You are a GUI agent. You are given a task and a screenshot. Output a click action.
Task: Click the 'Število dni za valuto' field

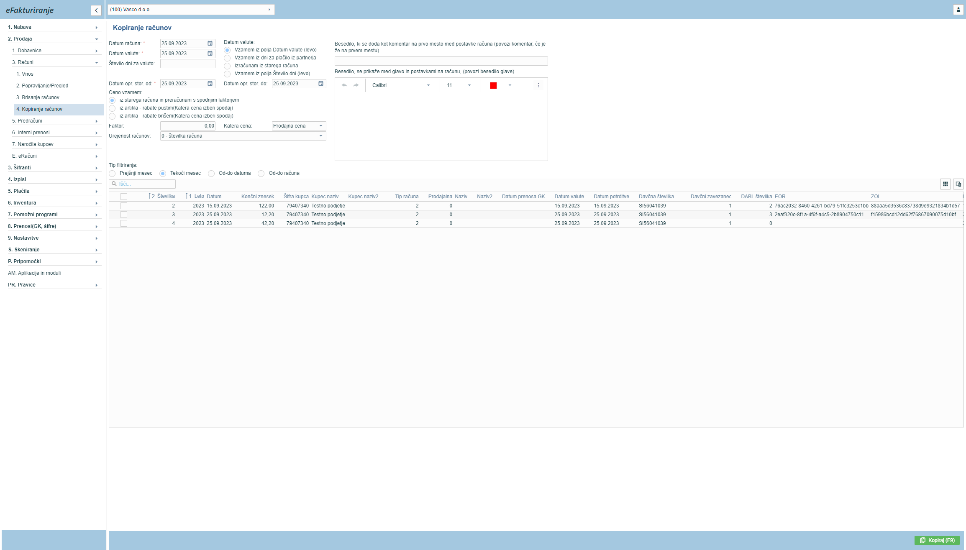[187, 64]
